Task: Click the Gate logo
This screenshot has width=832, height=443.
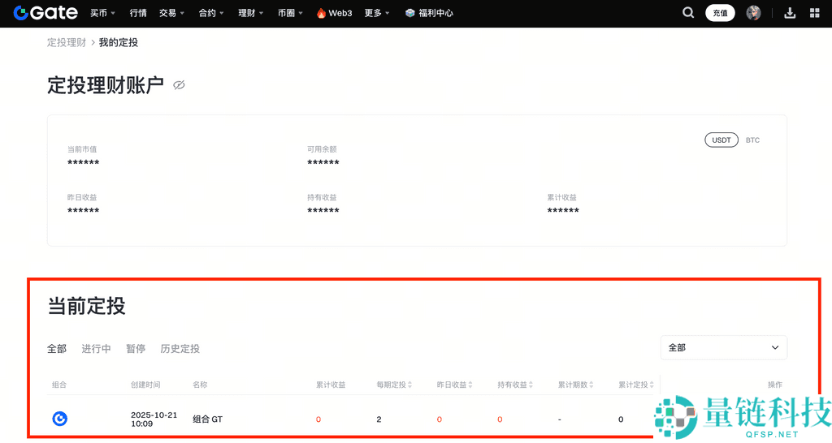Action: tap(45, 13)
